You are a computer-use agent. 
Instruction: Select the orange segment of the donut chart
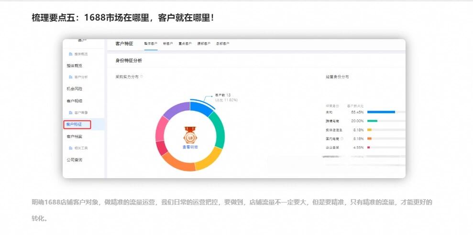coord(178,163)
